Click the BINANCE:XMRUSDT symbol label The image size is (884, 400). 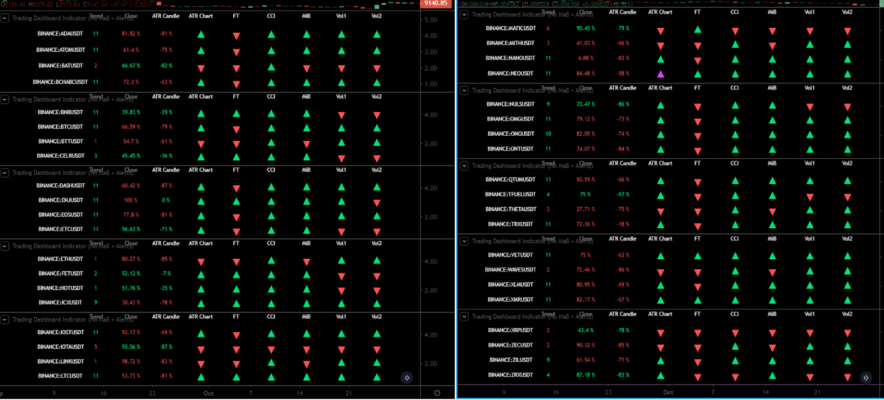pyautogui.click(x=511, y=300)
